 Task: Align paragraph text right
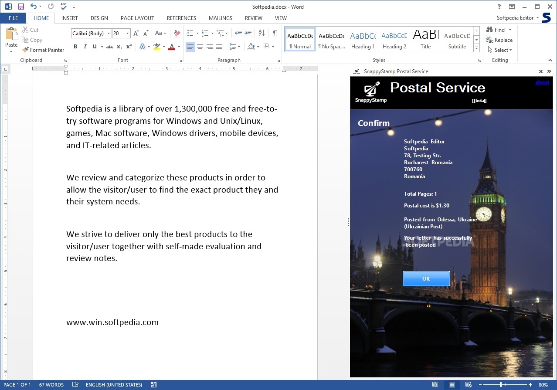pyautogui.click(x=210, y=47)
